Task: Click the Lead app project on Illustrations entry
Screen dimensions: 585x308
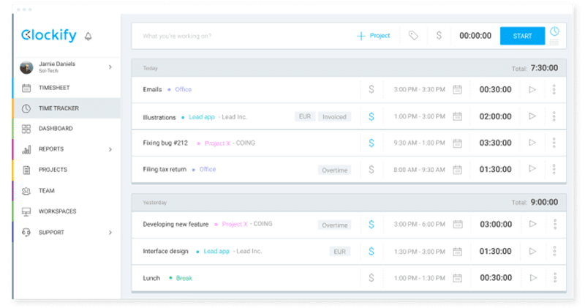Action: (202, 117)
